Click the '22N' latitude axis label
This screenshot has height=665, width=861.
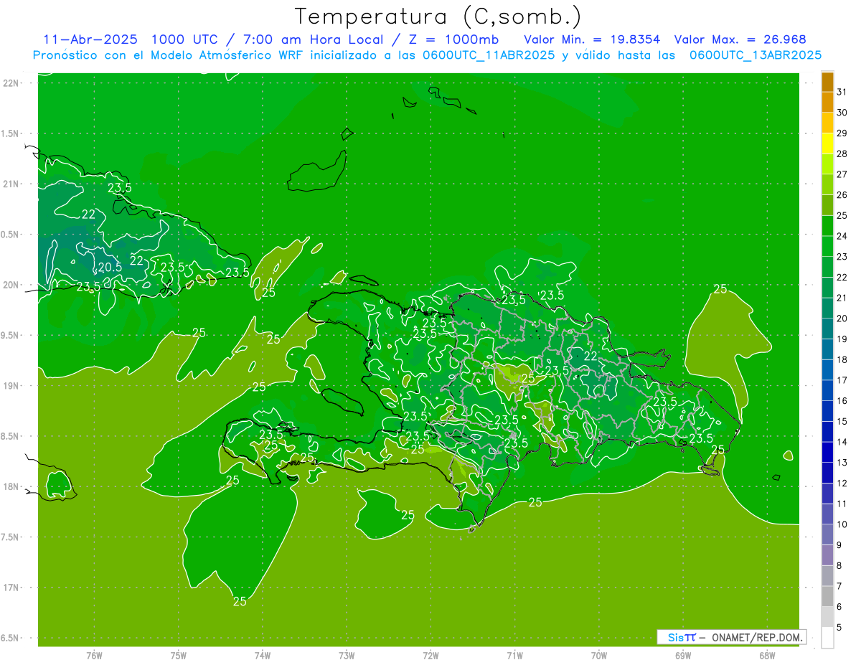point(11,83)
